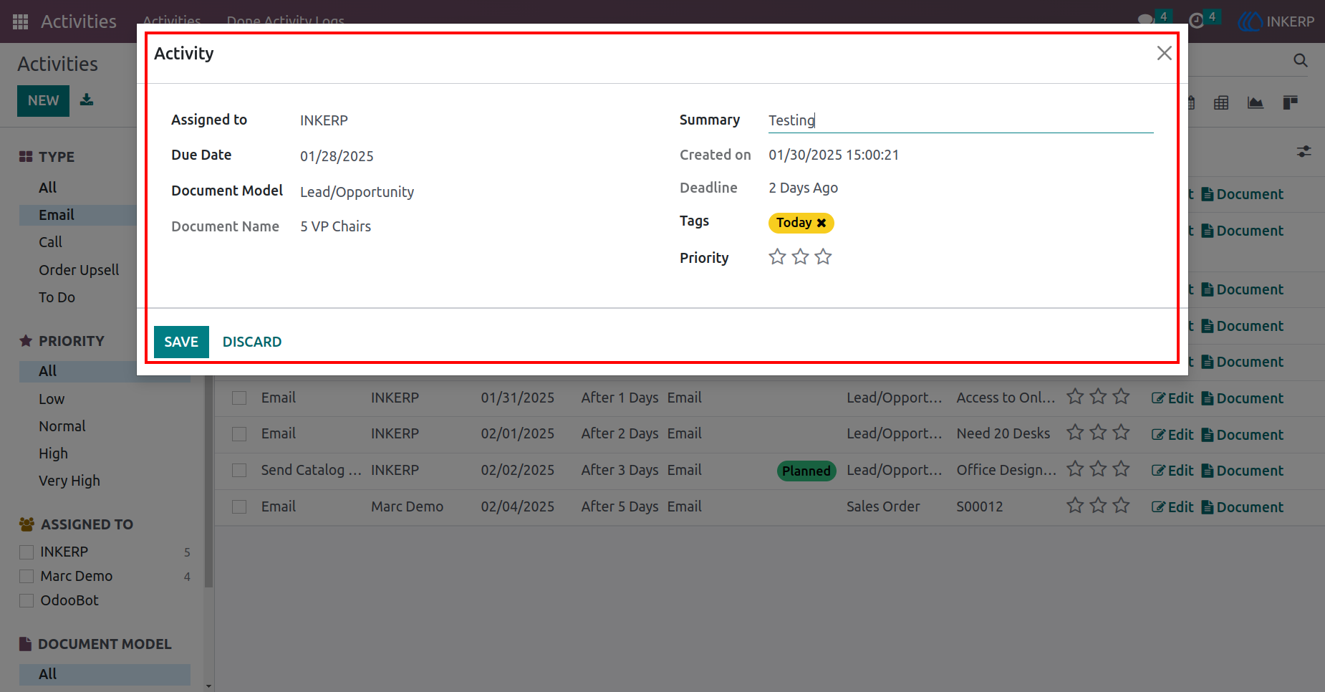This screenshot has height=692, width=1325.
Task: Click first priority star on 01/31/2025 row
Action: point(1075,396)
